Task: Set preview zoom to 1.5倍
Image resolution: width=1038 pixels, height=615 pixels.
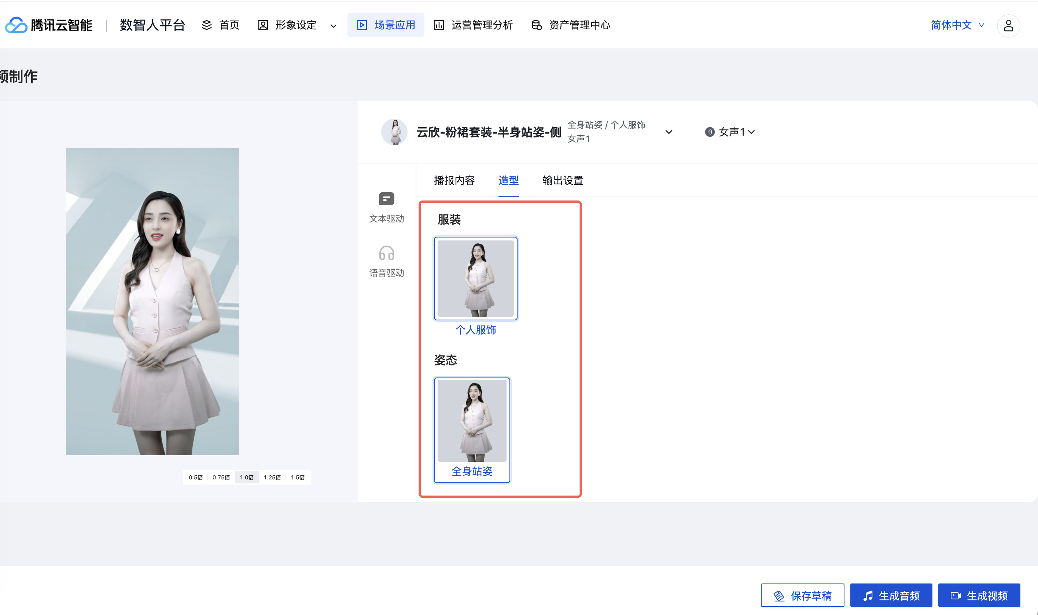Action: (x=298, y=478)
